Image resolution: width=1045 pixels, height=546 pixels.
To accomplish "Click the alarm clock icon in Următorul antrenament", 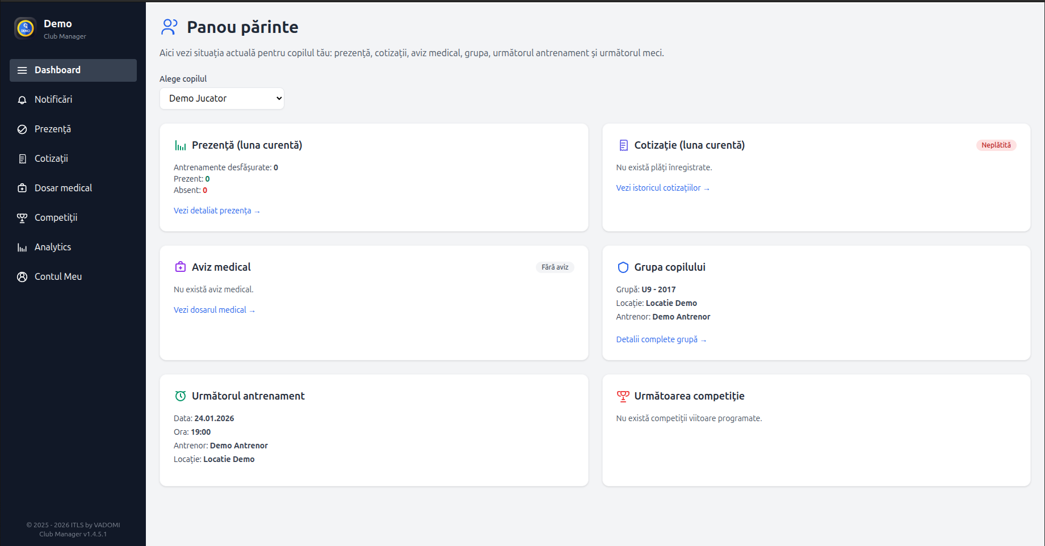I will pos(181,396).
